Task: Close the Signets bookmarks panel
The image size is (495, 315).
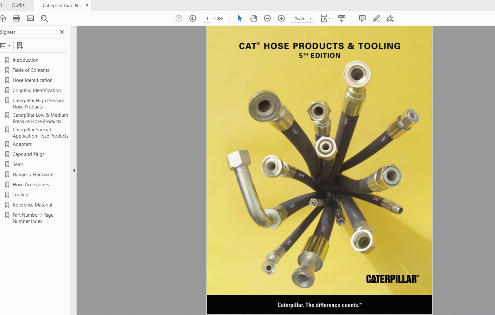Action: click(62, 32)
